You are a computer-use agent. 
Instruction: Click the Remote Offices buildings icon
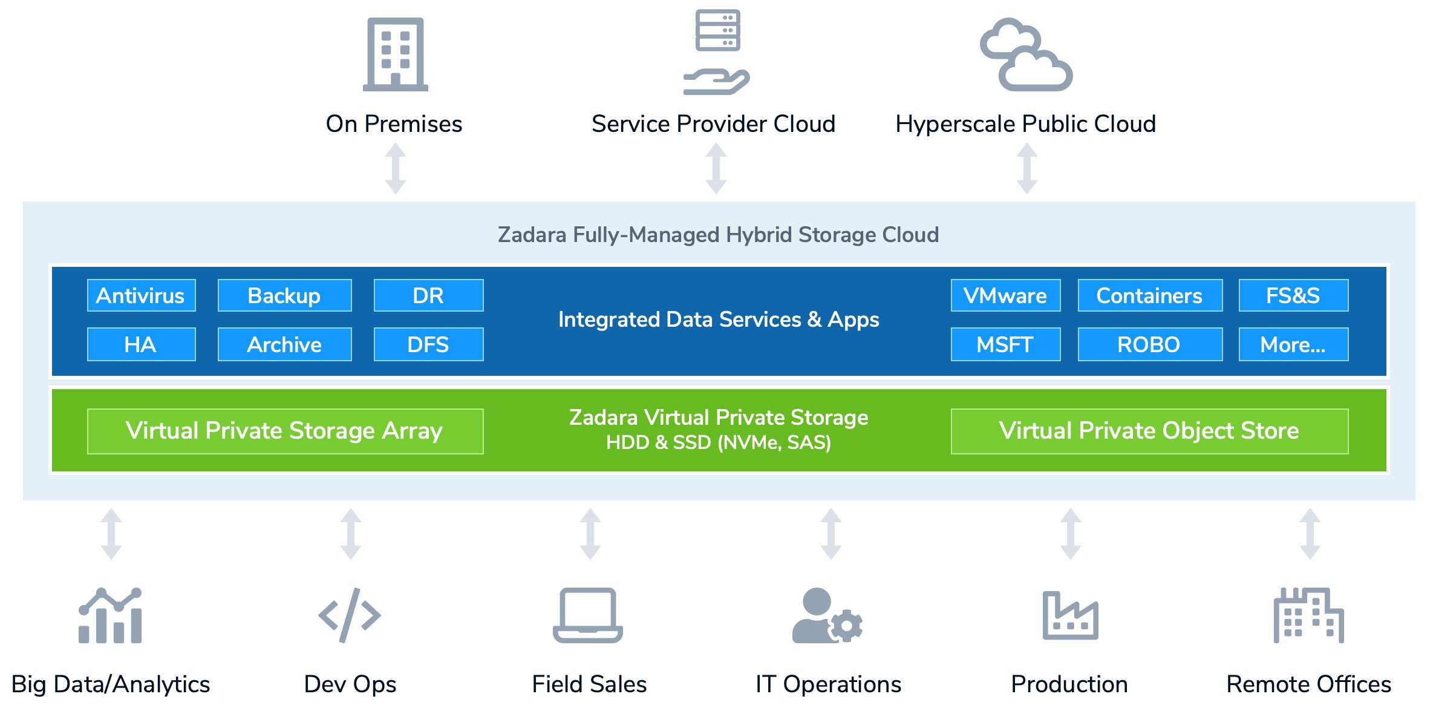1309,615
